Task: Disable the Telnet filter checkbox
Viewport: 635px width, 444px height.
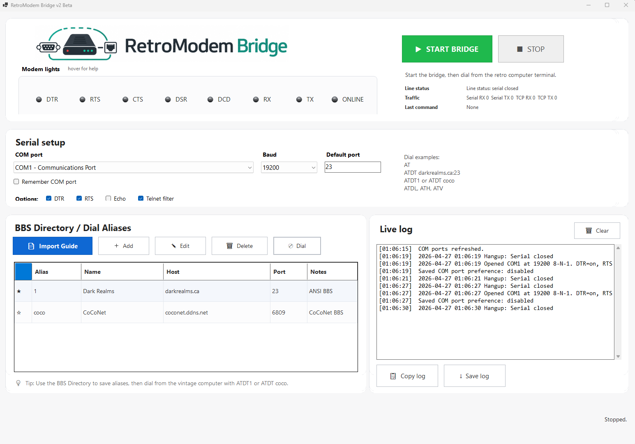Action: click(141, 199)
